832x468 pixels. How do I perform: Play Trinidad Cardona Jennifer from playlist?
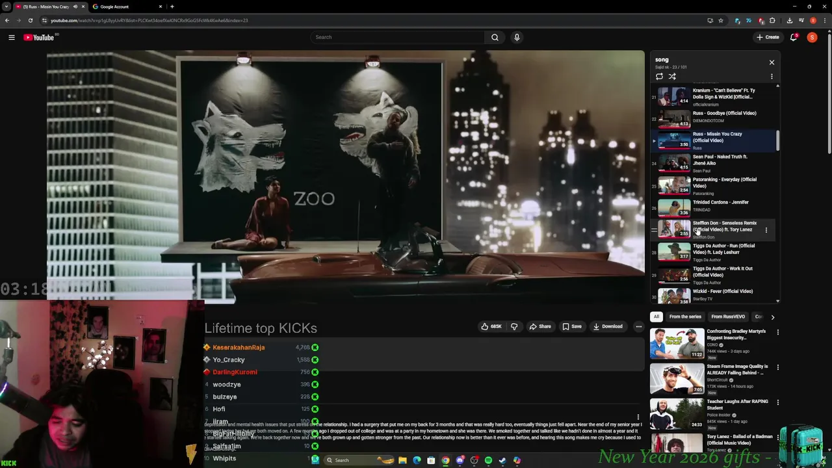tap(713, 207)
